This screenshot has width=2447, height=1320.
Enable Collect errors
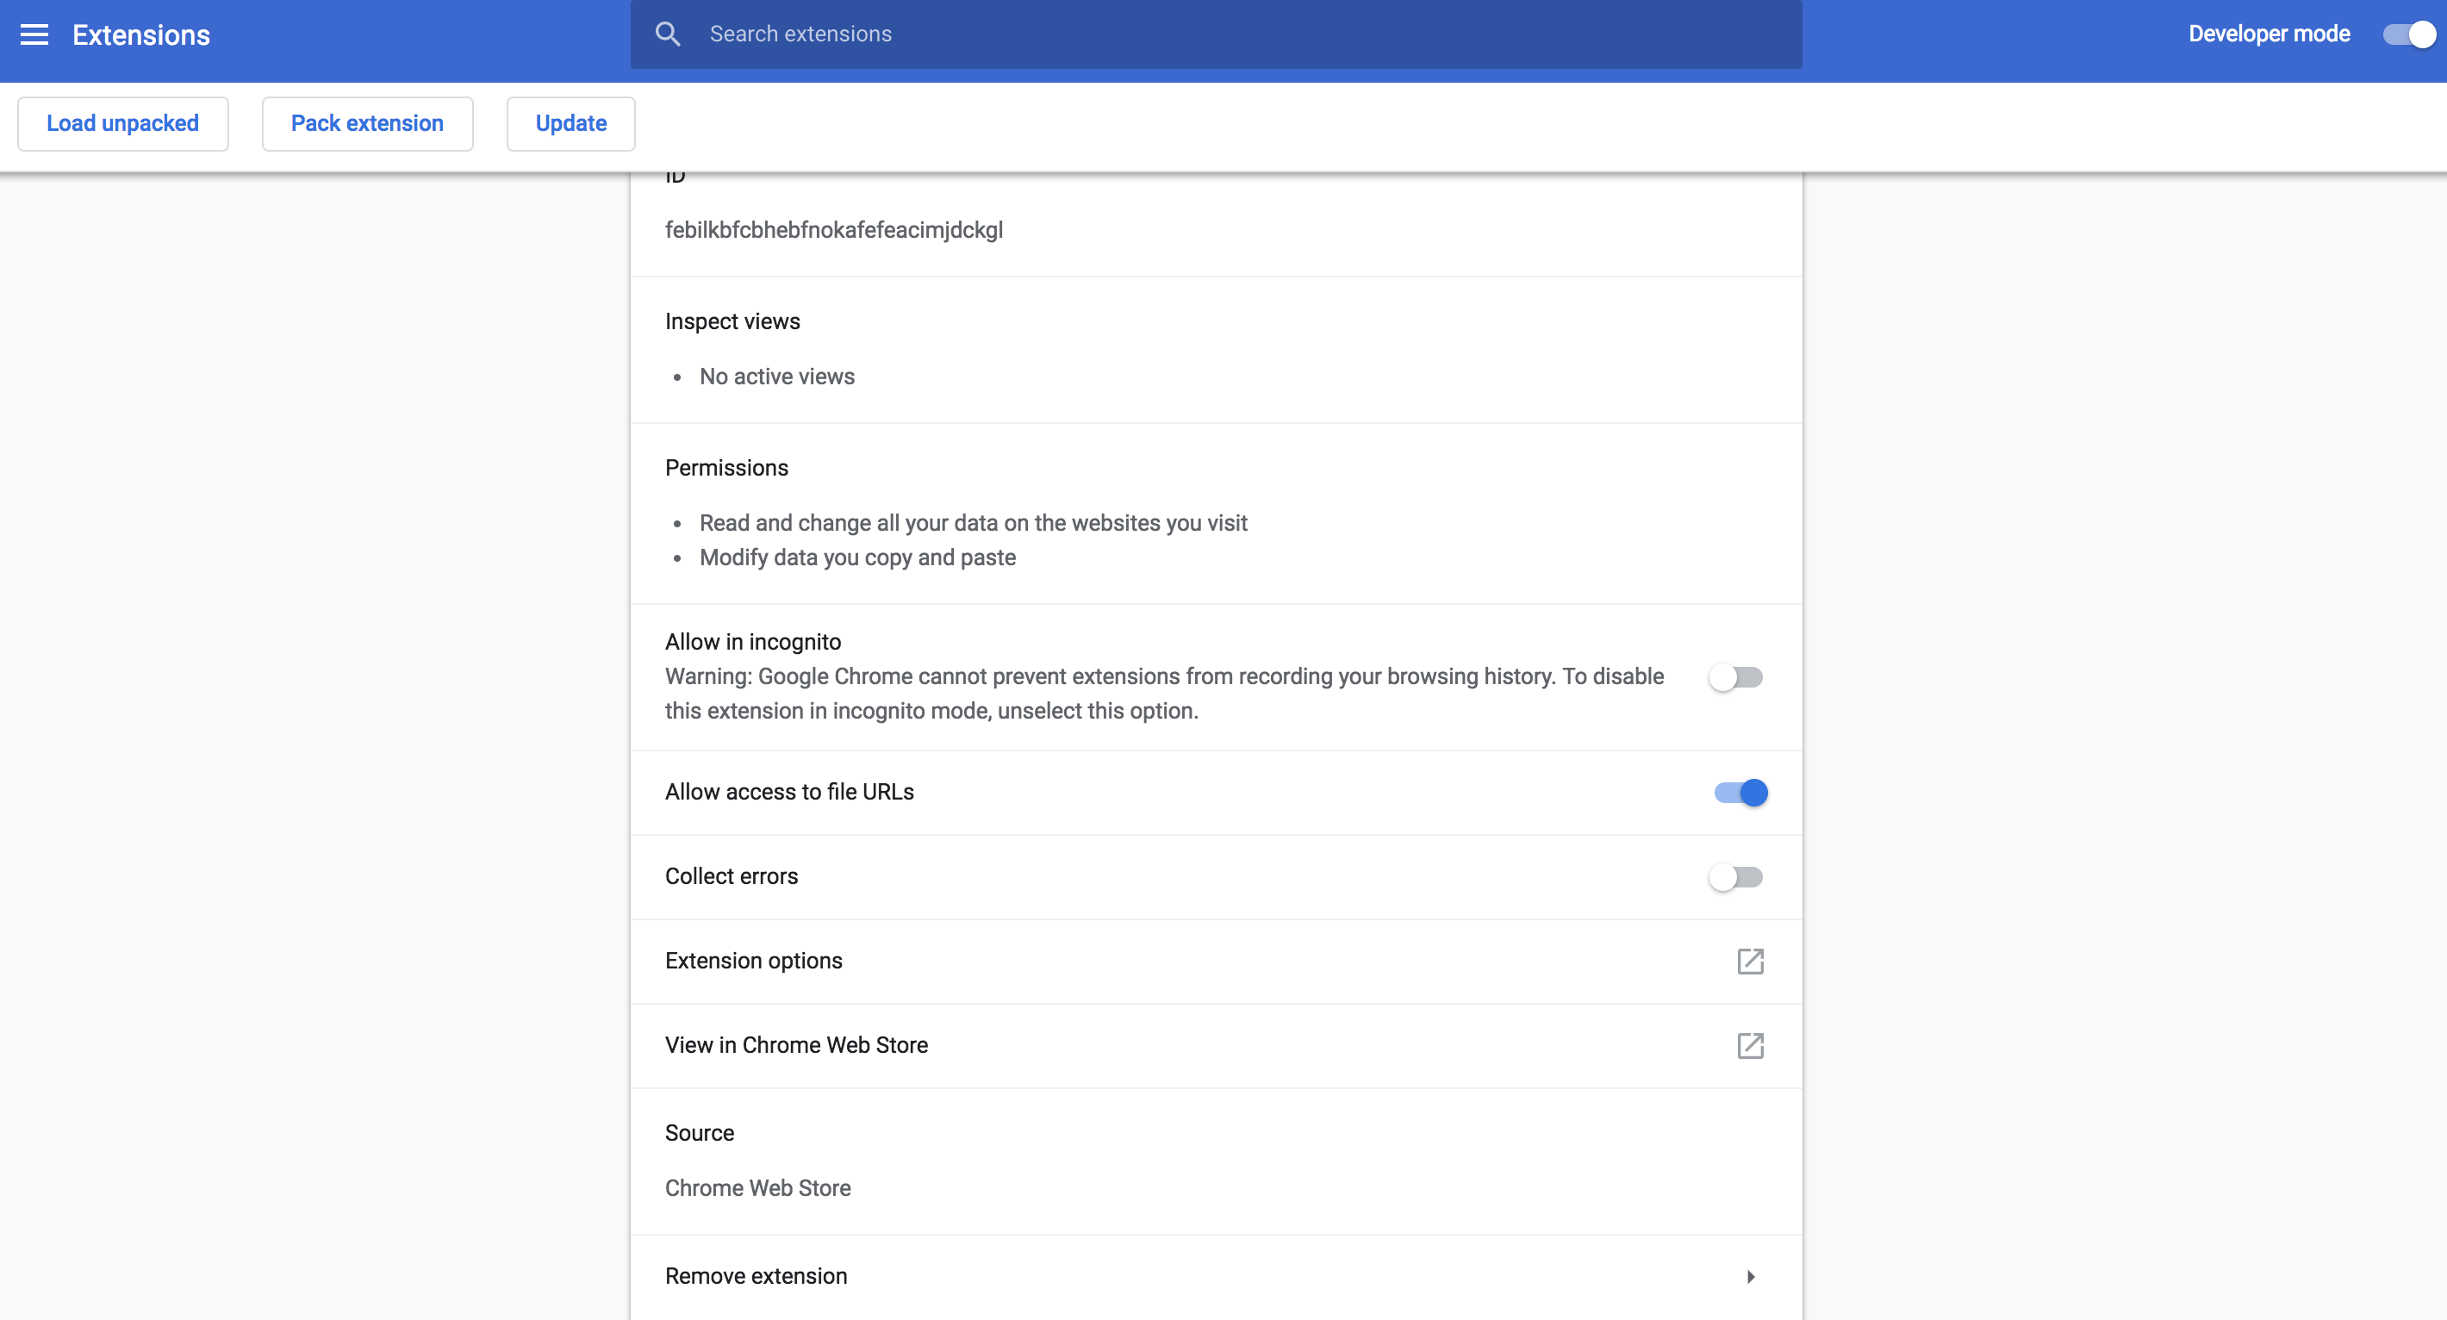1736,876
